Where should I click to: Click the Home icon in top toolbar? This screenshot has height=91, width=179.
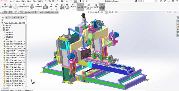(50, 1)
